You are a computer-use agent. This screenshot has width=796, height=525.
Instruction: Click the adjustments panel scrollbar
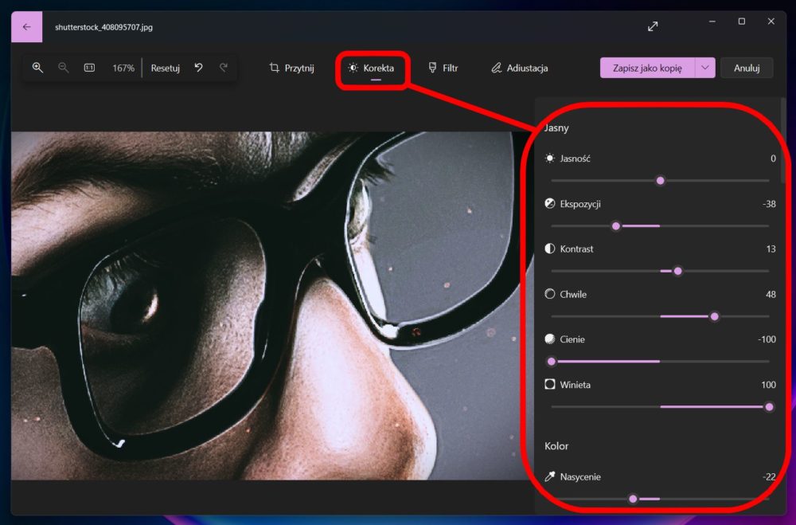pyautogui.click(x=783, y=141)
